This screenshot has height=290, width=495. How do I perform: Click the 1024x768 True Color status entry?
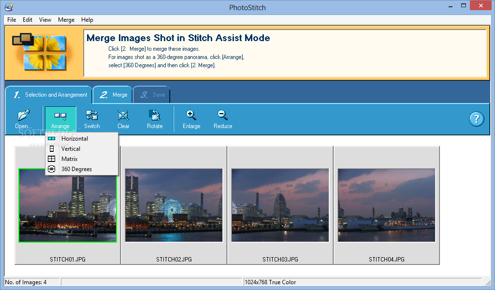pos(270,282)
